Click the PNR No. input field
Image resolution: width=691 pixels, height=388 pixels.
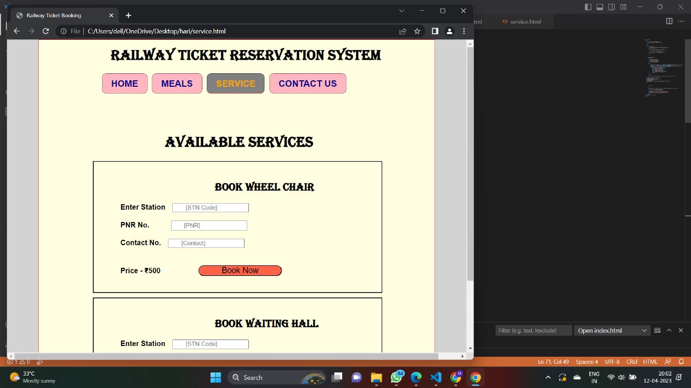point(209,225)
